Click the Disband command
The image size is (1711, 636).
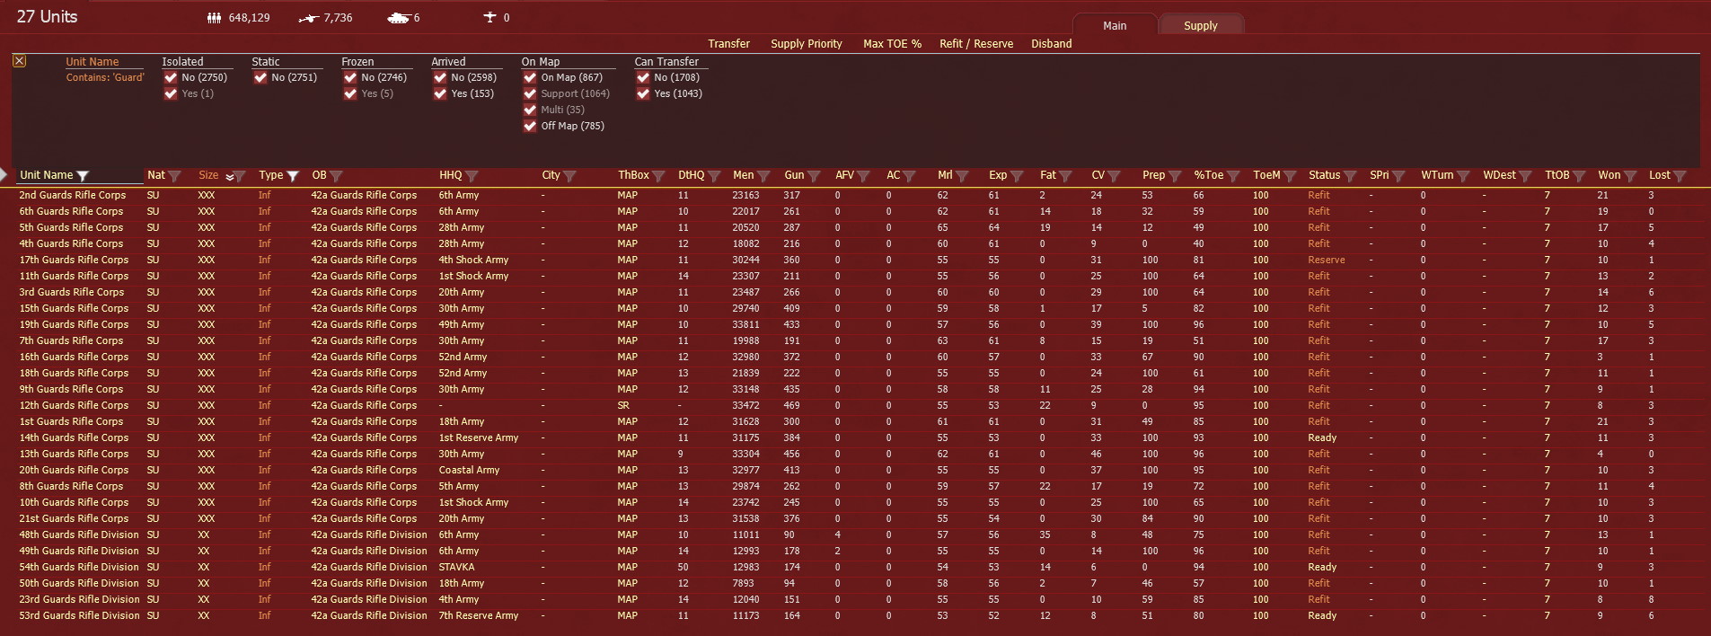pyautogui.click(x=1051, y=44)
